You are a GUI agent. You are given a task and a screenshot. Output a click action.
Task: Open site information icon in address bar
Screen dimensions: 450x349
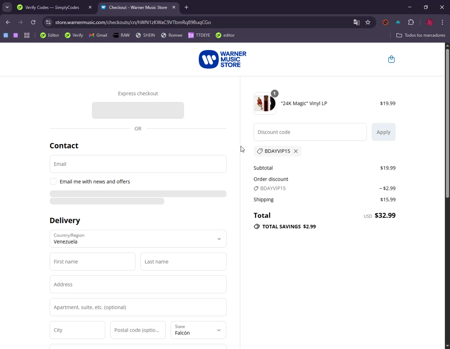click(48, 22)
